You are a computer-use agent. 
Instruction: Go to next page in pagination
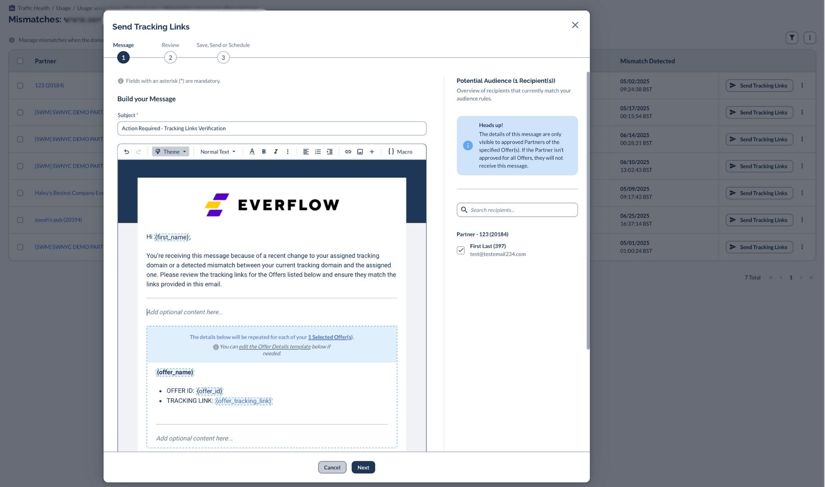coord(801,278)
